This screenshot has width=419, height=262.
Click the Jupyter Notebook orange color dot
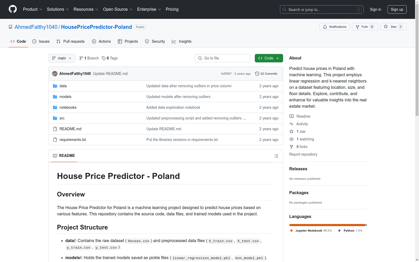pyautogui.click(x=291, y=231)
